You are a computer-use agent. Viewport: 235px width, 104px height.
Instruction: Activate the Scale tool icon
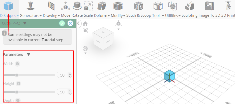tap(88, 6)
